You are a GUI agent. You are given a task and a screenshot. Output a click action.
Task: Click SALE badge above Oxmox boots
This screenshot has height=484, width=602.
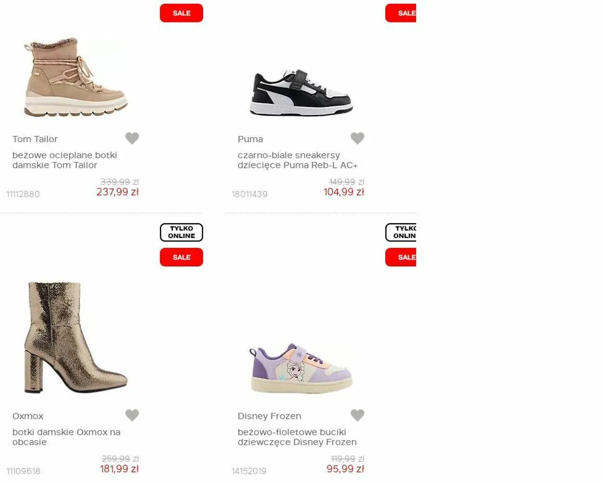click(181, 257)
